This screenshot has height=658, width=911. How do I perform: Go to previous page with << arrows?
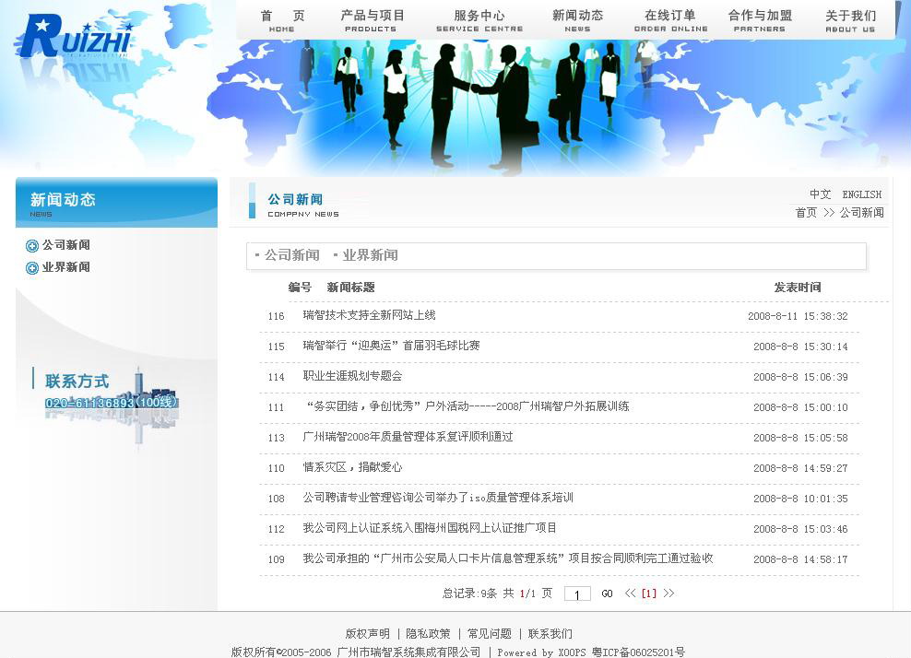point(630,593)
